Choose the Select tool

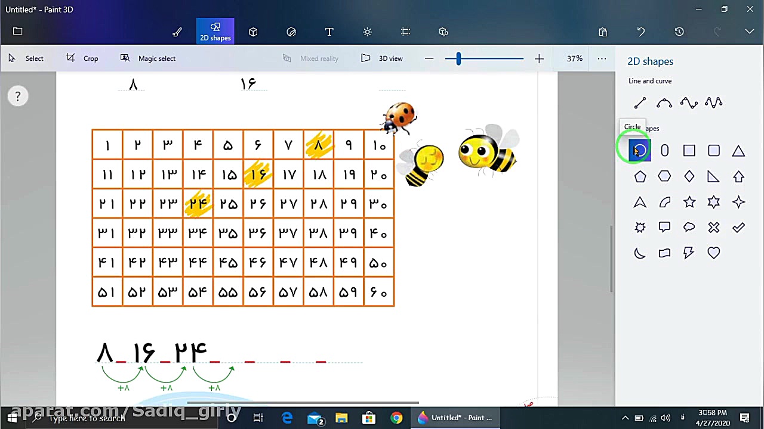pos(26,58)
